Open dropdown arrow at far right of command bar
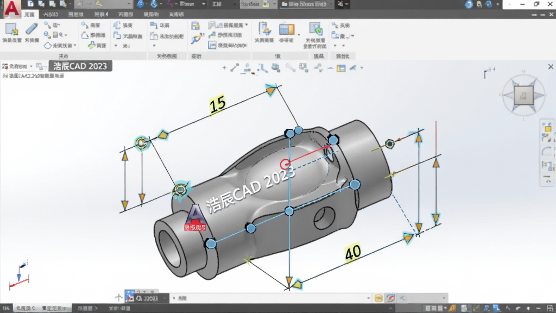 coord(444,298)
